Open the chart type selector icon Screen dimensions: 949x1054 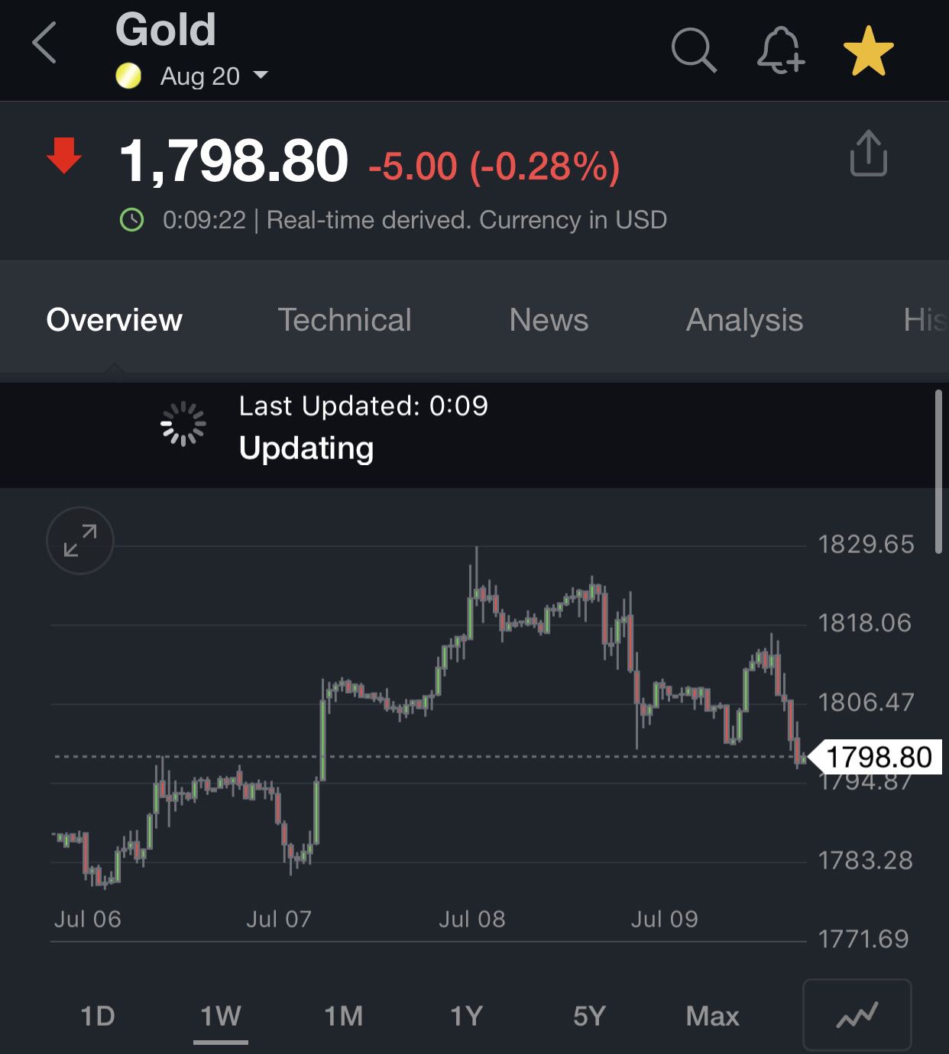point(857,1015)
